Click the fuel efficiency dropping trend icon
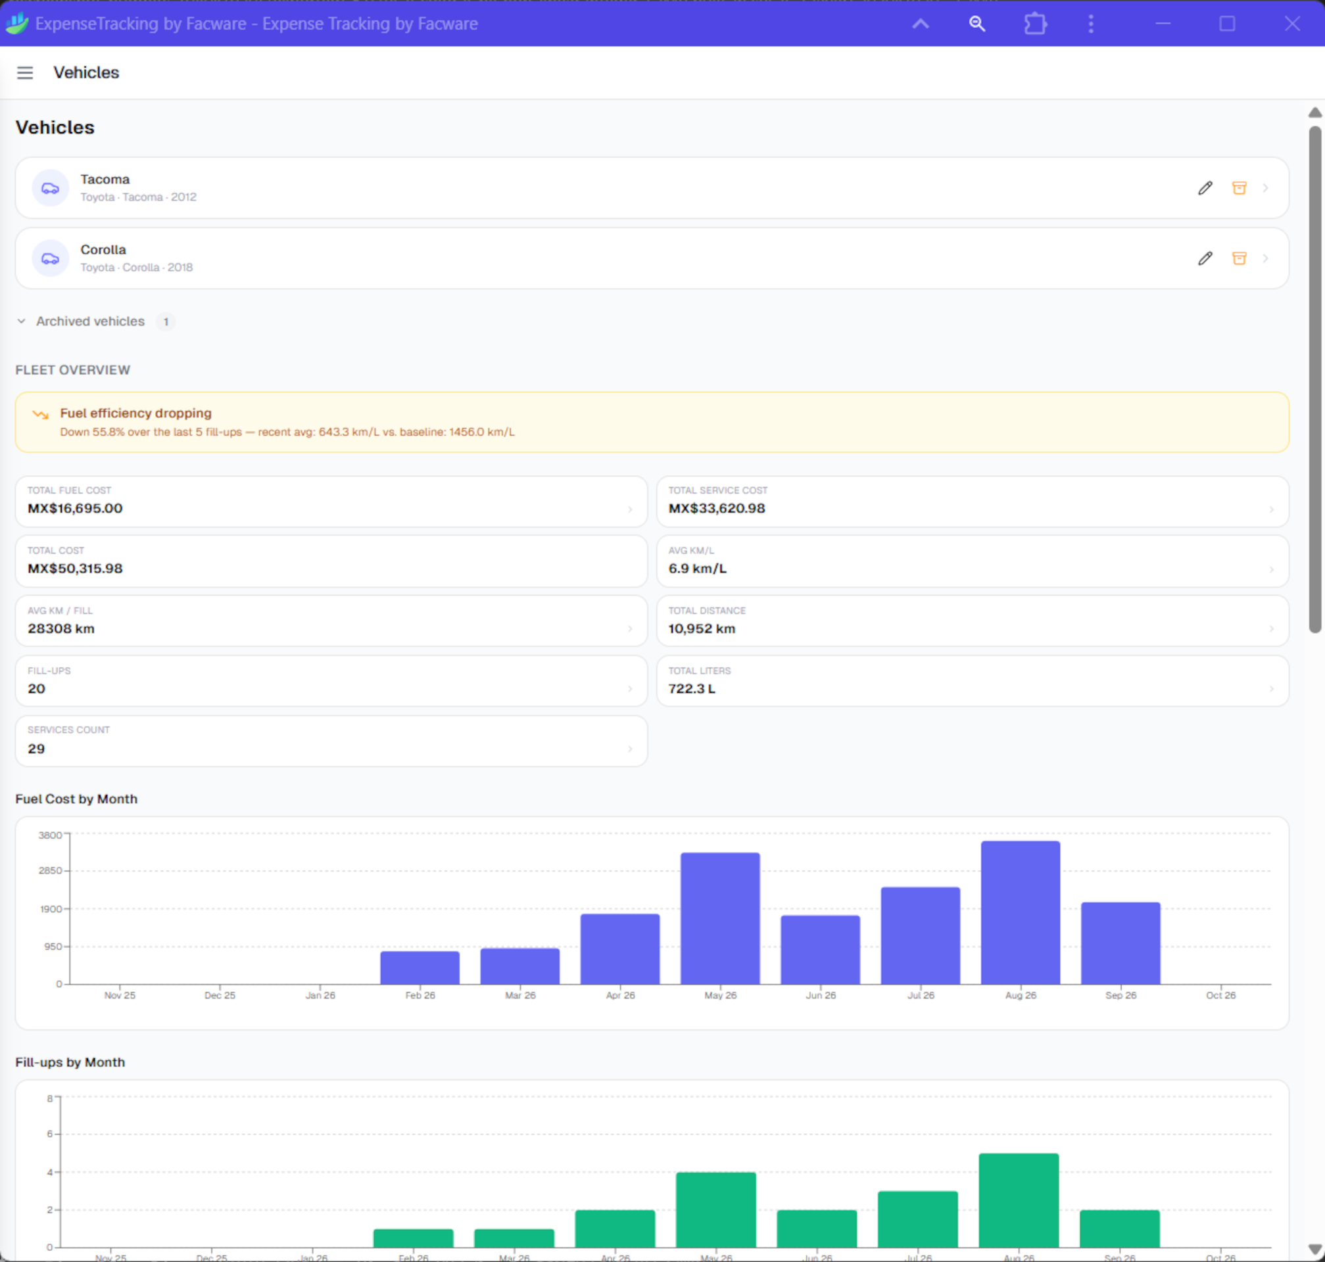1325x1262 pixels. click(x=40, y=414)
